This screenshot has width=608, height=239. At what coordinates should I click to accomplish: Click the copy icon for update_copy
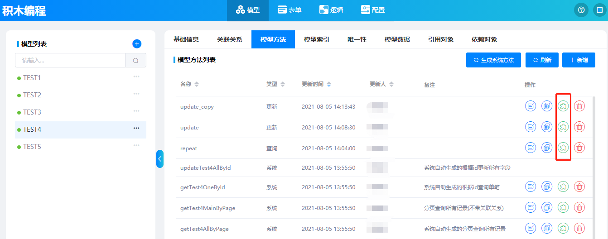click(x=547, y=106)
